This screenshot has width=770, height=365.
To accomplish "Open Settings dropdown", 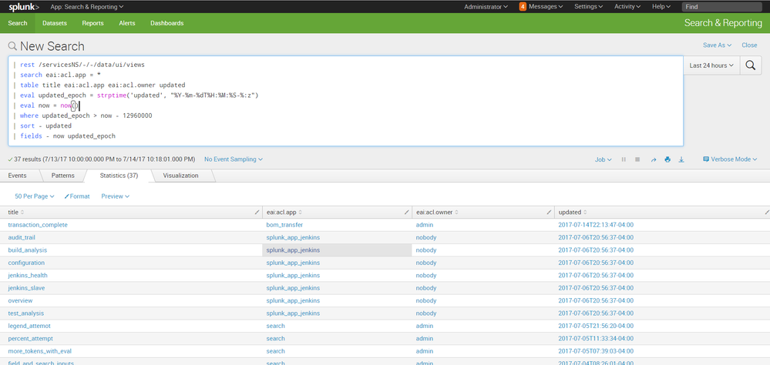I will click(589, 7).
